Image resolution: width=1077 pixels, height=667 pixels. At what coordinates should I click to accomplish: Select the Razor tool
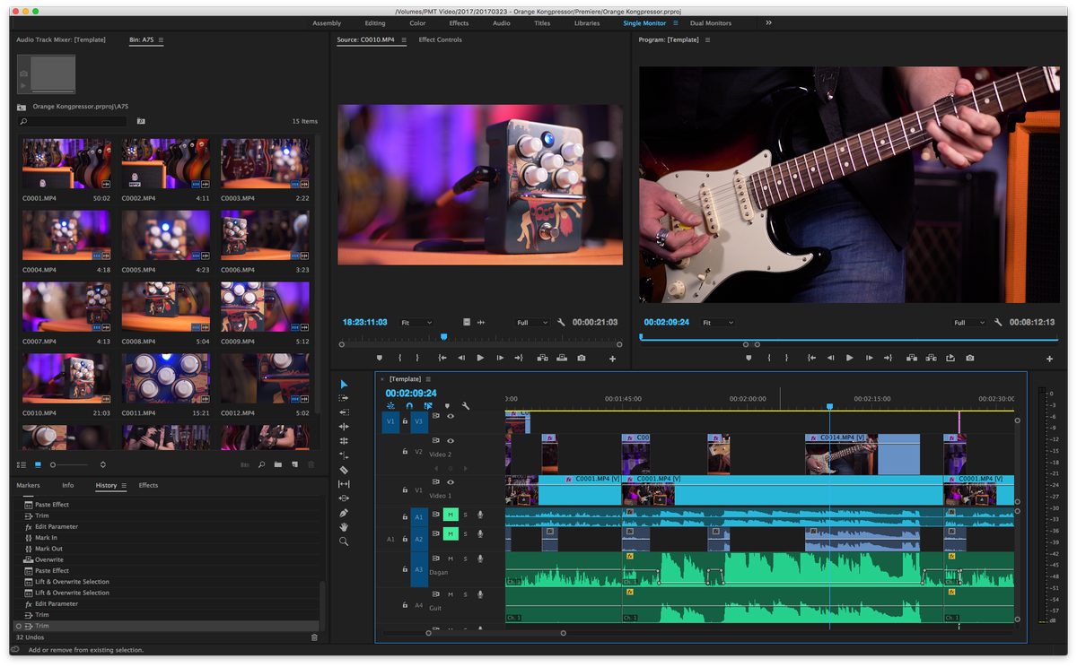(344, 470)
